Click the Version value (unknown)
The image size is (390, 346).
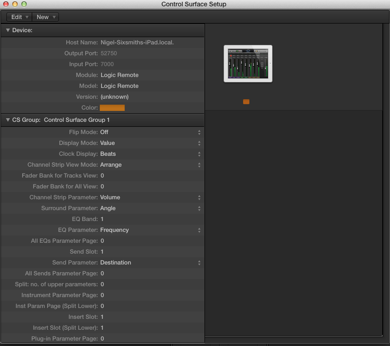tap(115, 97)
